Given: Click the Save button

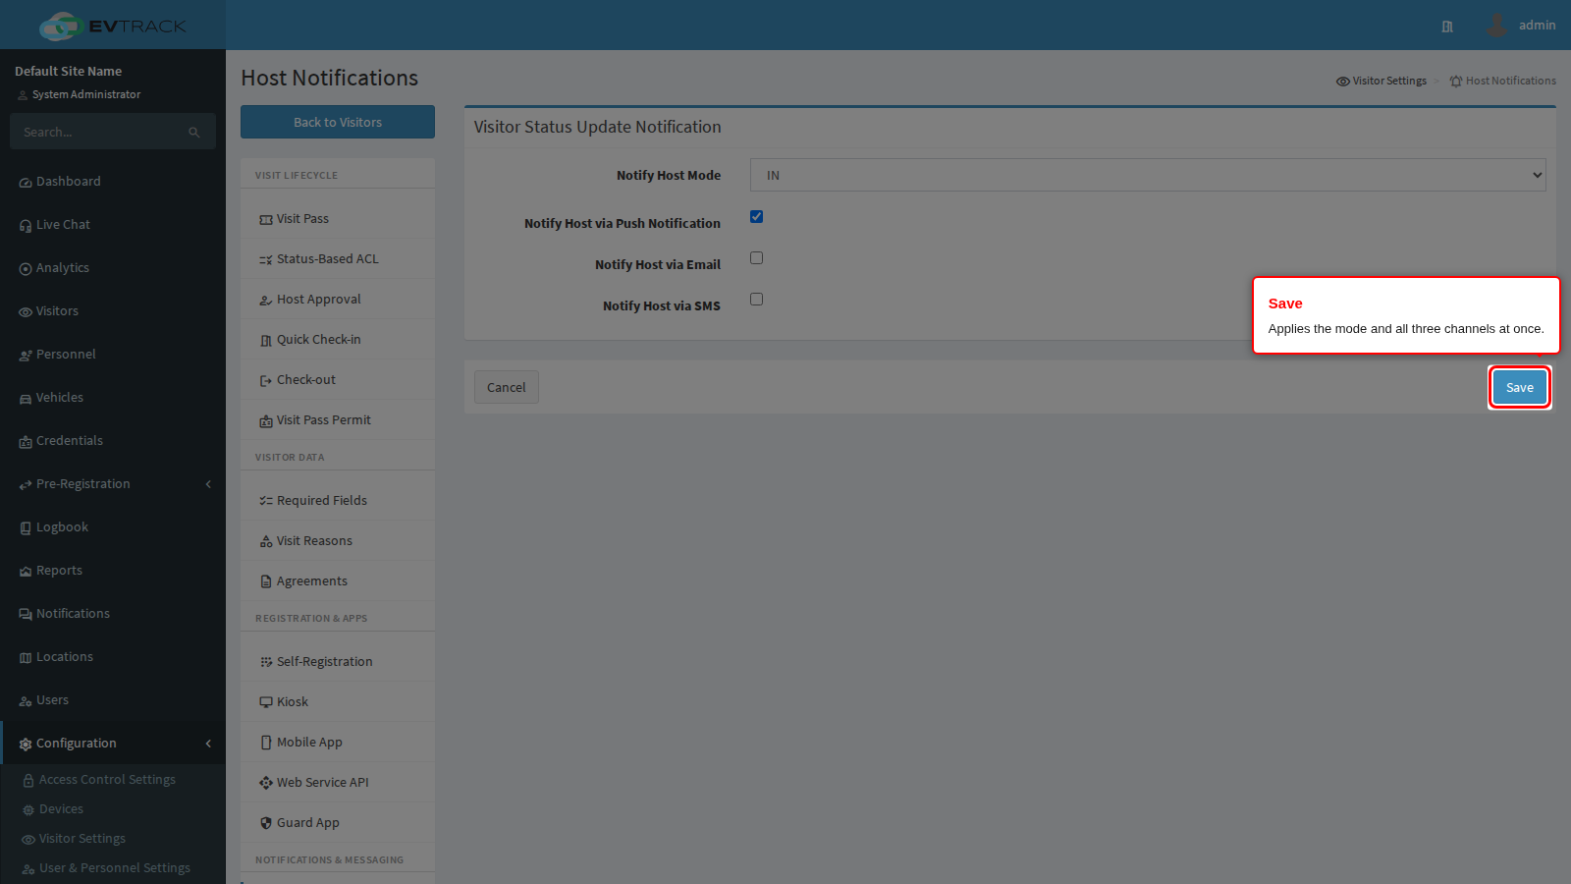Looking at the screenshot, I should click(x=1520, y=387).
